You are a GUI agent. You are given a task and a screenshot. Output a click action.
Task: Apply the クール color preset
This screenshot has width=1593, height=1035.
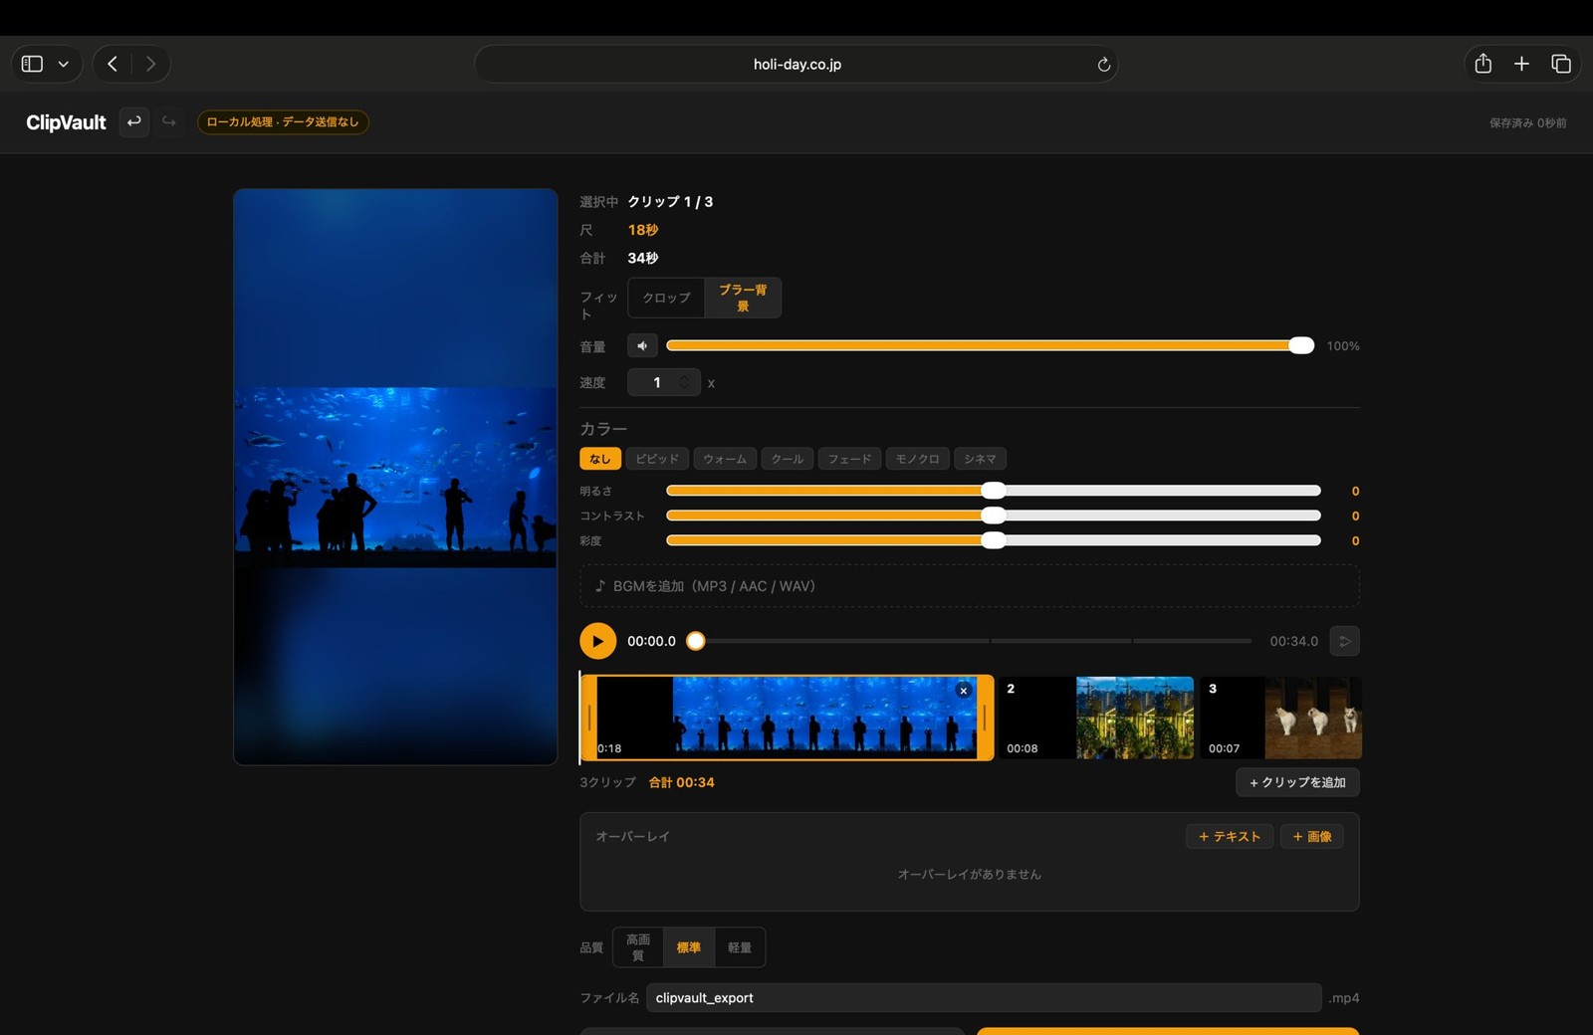tap(788, 459)
